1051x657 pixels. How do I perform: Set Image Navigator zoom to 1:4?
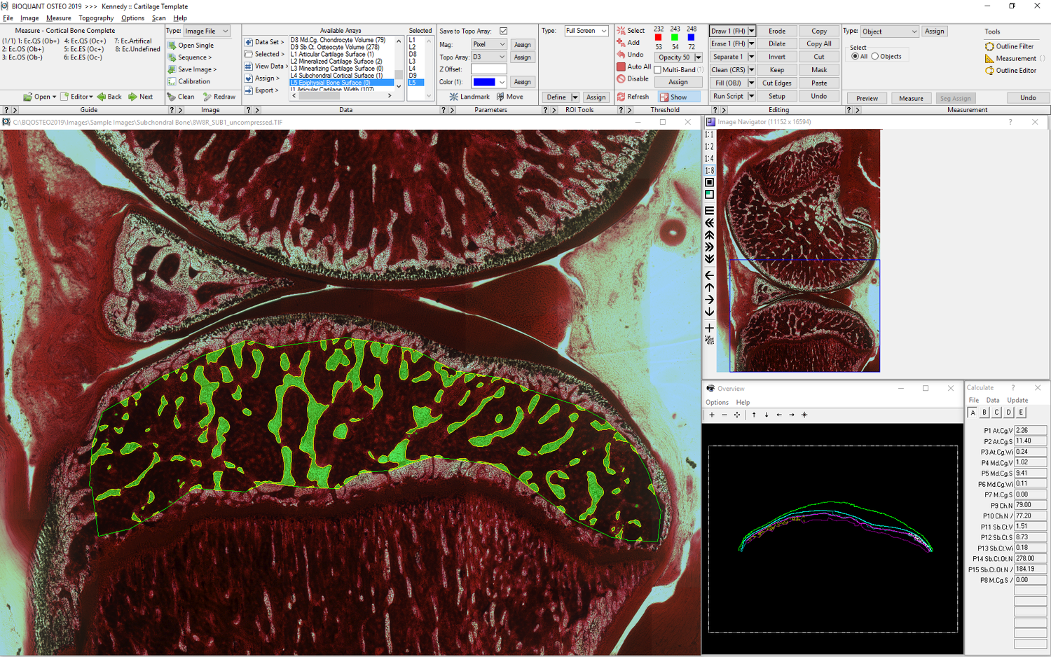point(709,158)
